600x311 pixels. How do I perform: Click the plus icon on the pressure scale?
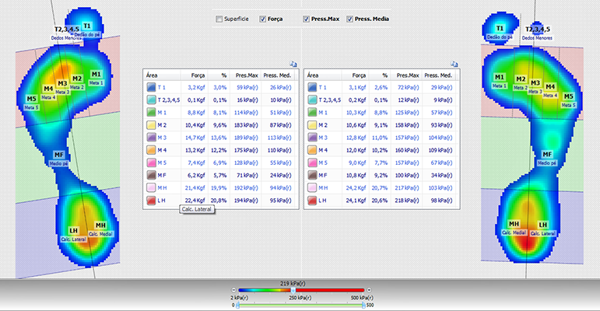pyautogui.click(x=368, y=289)
